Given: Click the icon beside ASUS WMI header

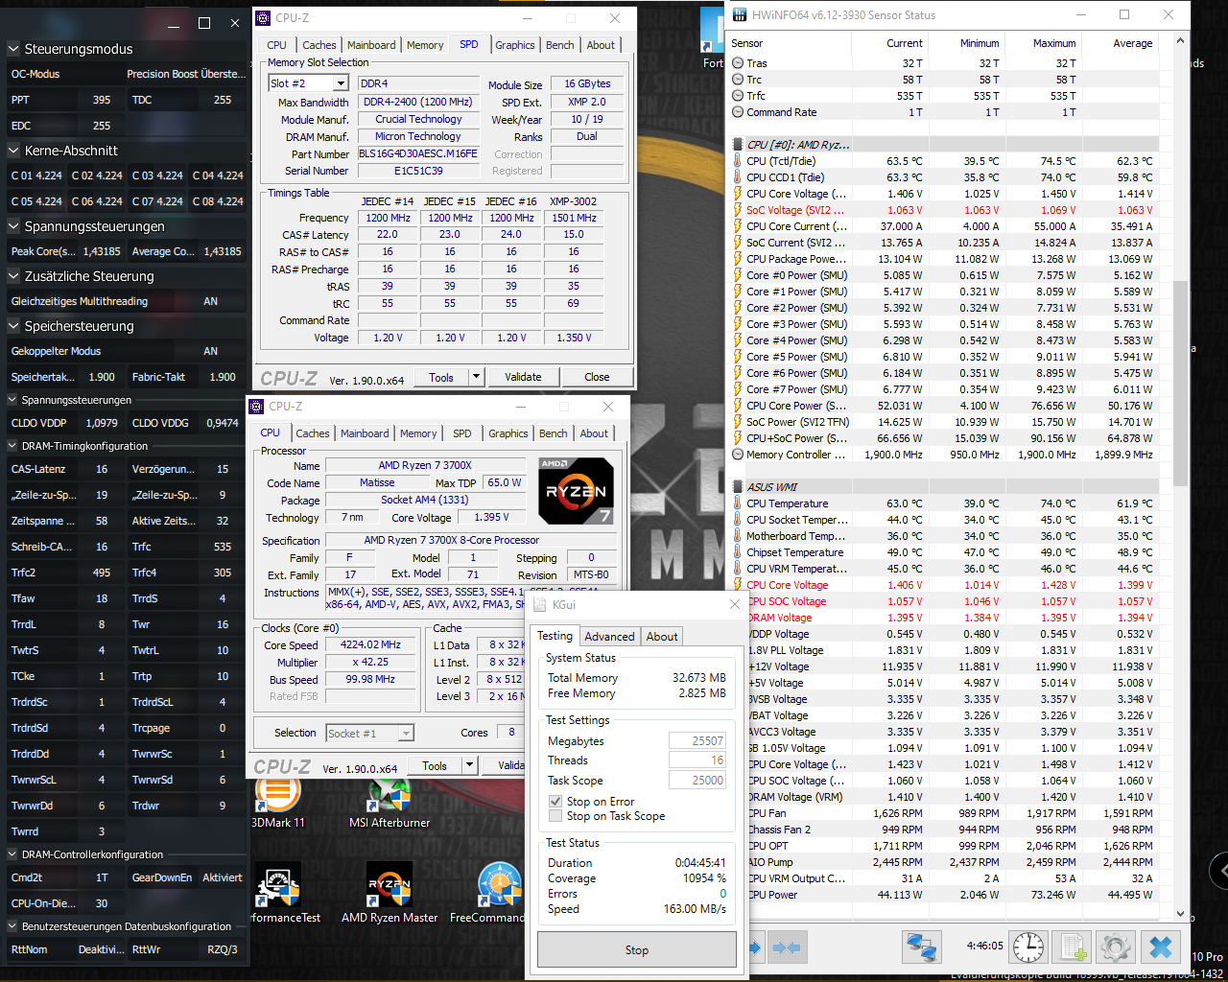Looking at the screenshot, I should point(738,487).
